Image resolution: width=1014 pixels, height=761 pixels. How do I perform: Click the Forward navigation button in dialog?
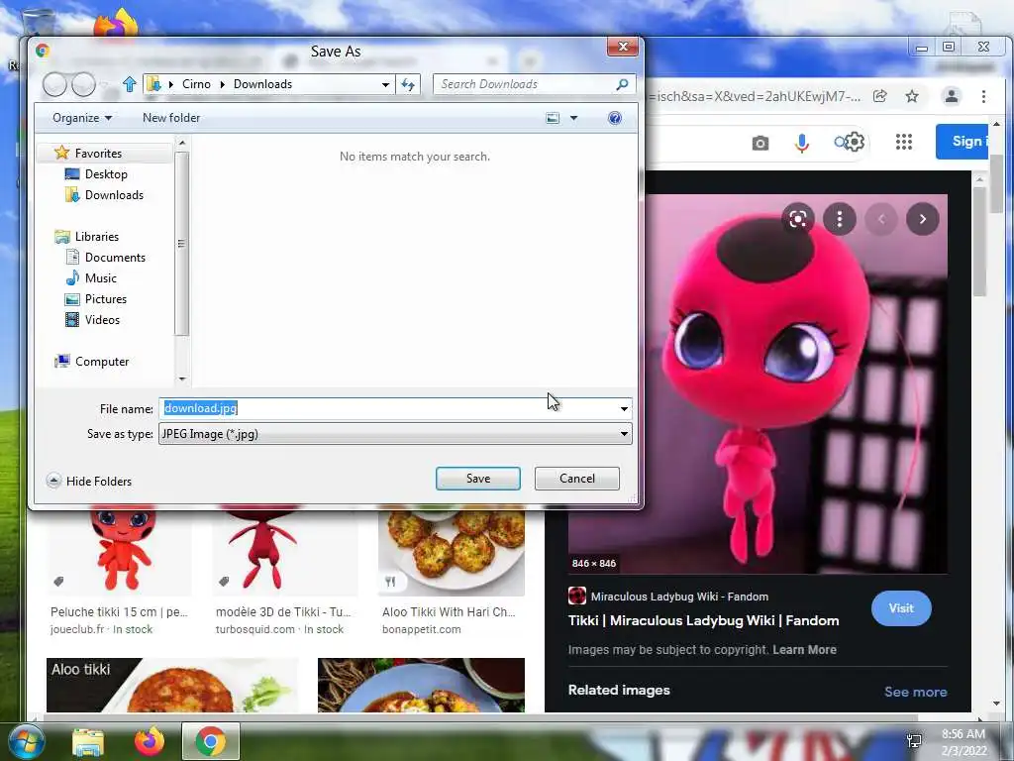(83, 85)
